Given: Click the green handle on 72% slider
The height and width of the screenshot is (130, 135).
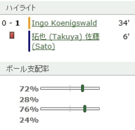Looking at the screenshot, I should coord(82,88).
